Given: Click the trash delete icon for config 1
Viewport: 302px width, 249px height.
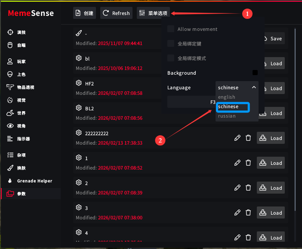Looking at the screenshot, I should click(x=248, y=163).
